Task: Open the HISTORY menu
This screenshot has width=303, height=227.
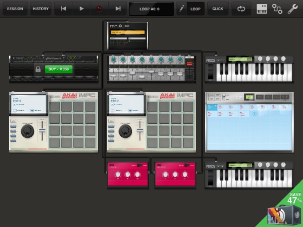Action: (41, 9)
